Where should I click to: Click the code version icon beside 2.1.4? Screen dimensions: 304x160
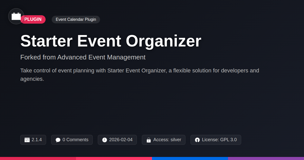pyautogui.click(x=27, y=140)
